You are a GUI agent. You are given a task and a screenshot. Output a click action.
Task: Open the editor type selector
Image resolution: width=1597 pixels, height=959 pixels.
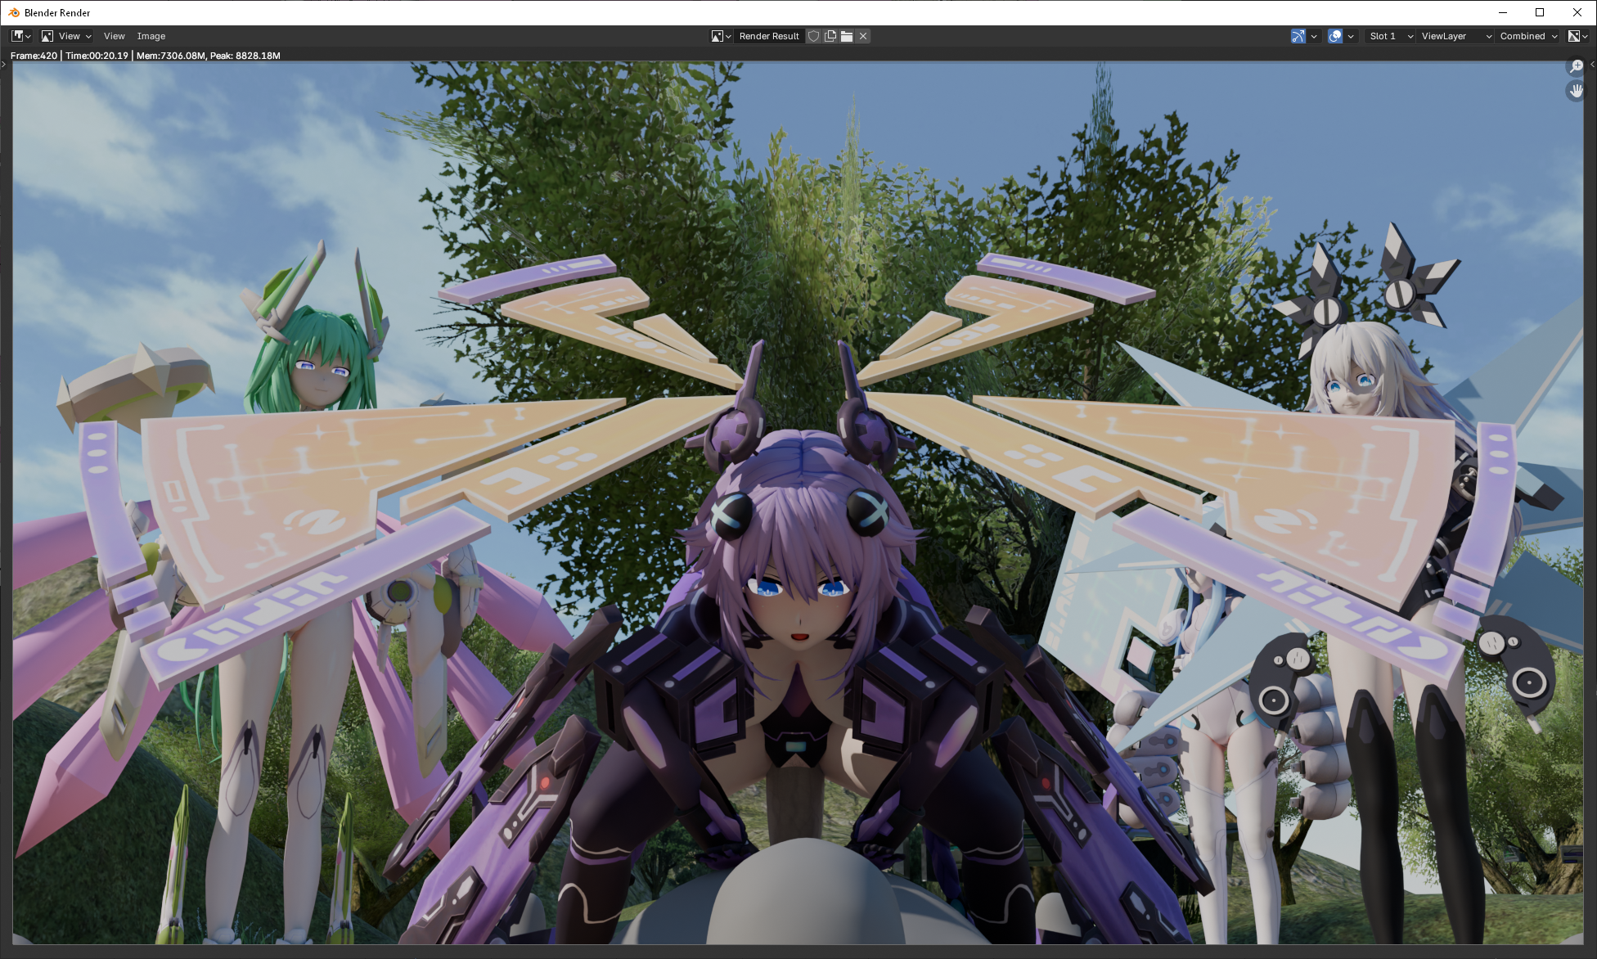(21, 36)
